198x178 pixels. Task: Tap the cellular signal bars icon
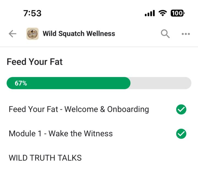(x=150, y=13)
